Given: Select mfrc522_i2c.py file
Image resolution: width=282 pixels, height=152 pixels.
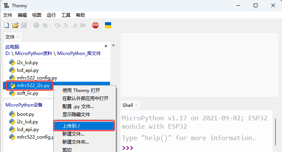Looking at the screenshot, I should [x=33, y=86].
